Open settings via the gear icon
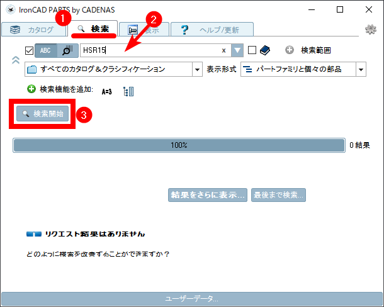The width and height of the screenshot is (384, 307). [x=371, y=30]
